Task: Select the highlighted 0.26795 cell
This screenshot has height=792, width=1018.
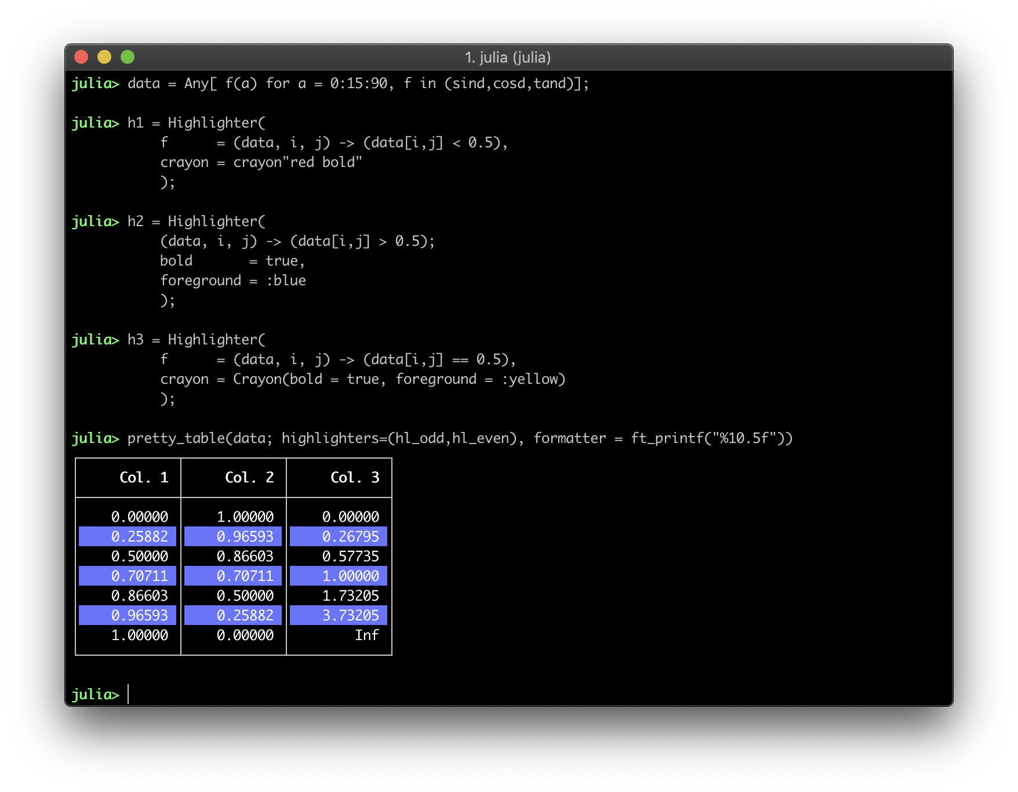Action: 350,536
